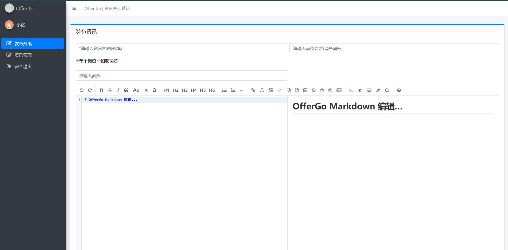Insert an H1 heading
The width and height of the screenshot is (508, 250).
click(166, 90)
